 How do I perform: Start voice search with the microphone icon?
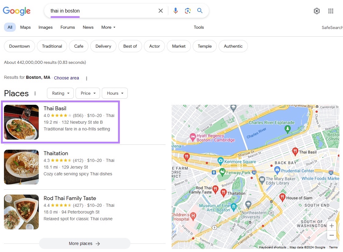click(x=175, y=10)
